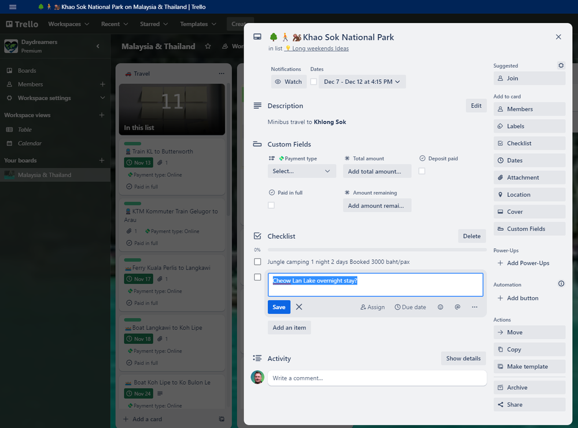Open the Long weekends Ideas list link
The height and width of the screenshot is (428, 578).
coord(316,48)
